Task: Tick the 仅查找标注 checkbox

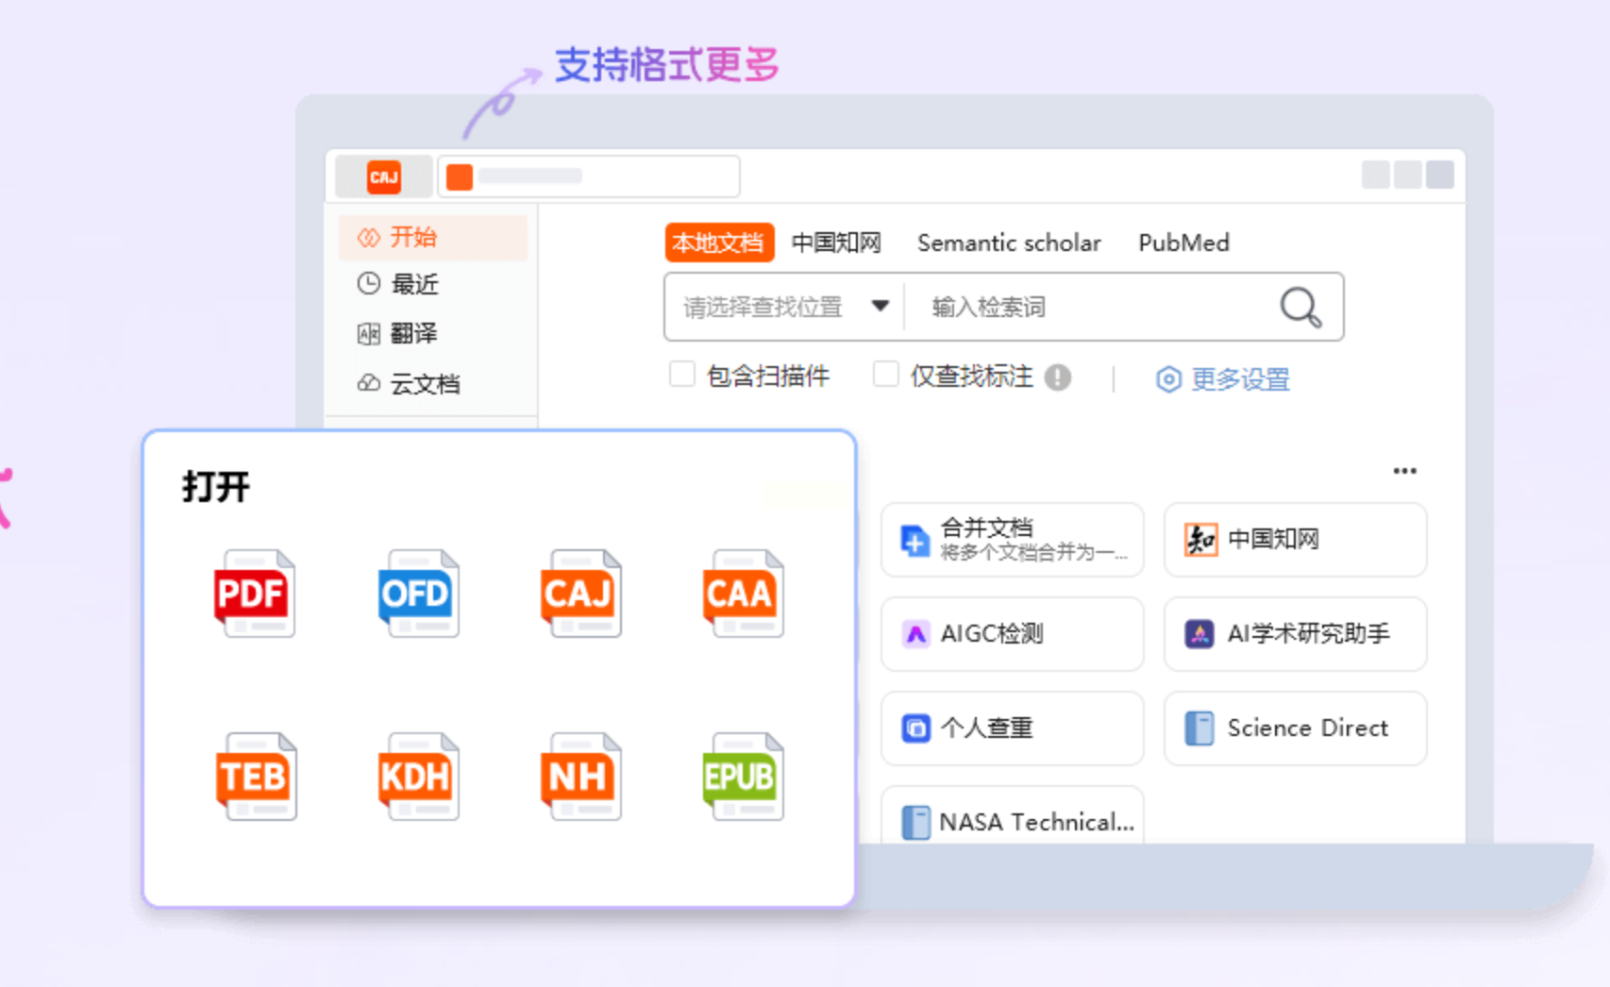Action: (x=885, y=375)
